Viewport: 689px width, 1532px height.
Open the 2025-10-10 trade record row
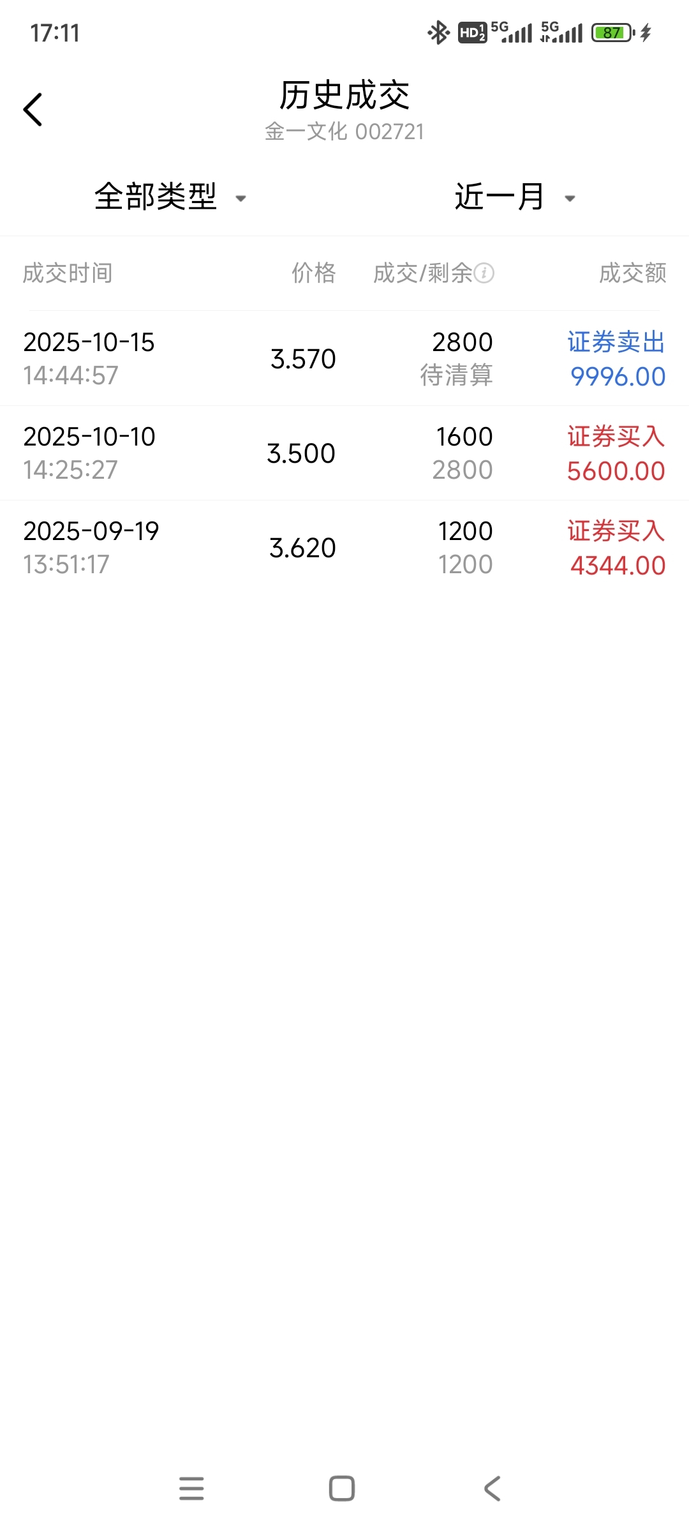point(344,453)
